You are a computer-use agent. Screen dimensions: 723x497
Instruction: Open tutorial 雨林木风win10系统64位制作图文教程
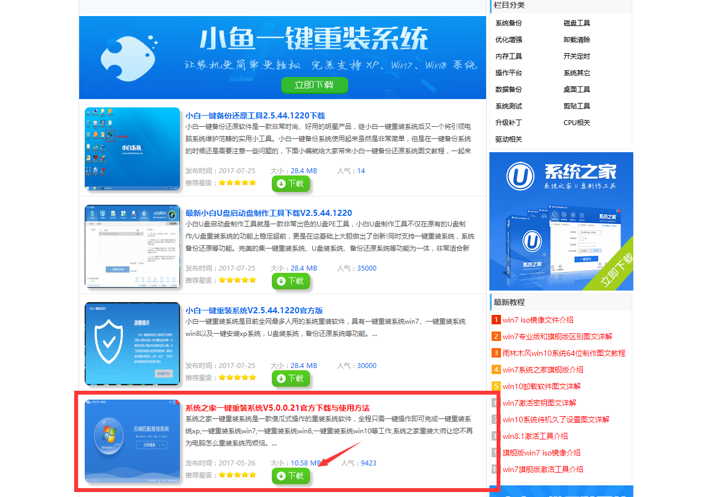click(x=564, y=353)
